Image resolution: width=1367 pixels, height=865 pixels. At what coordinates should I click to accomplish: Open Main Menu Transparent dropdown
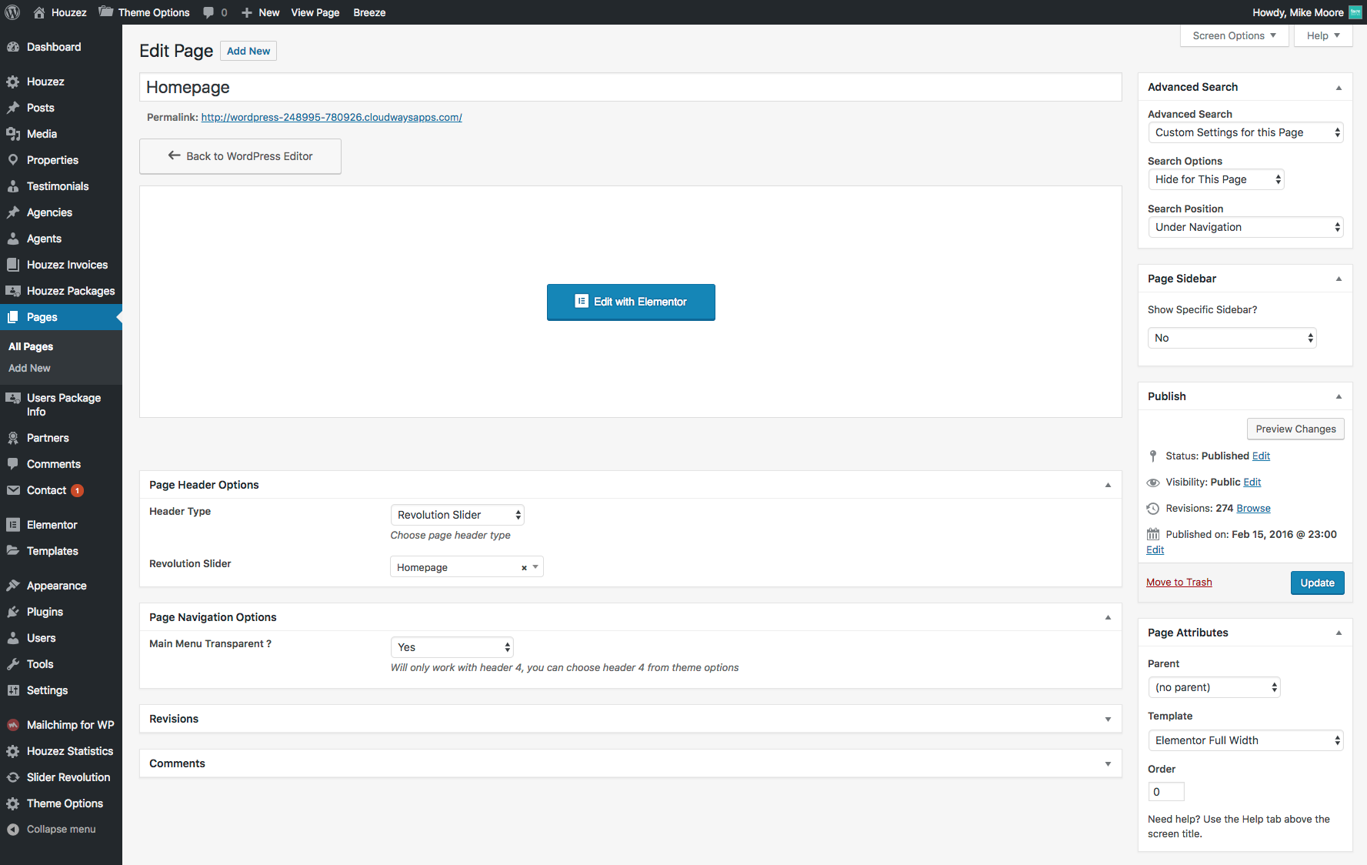(452, 647)
